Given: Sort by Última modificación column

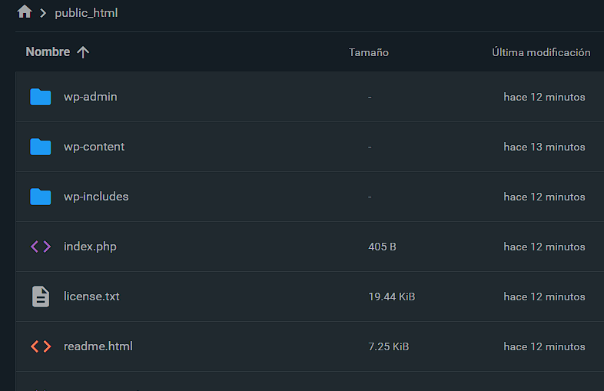Looking at the screenshot, I should [541, 52].
